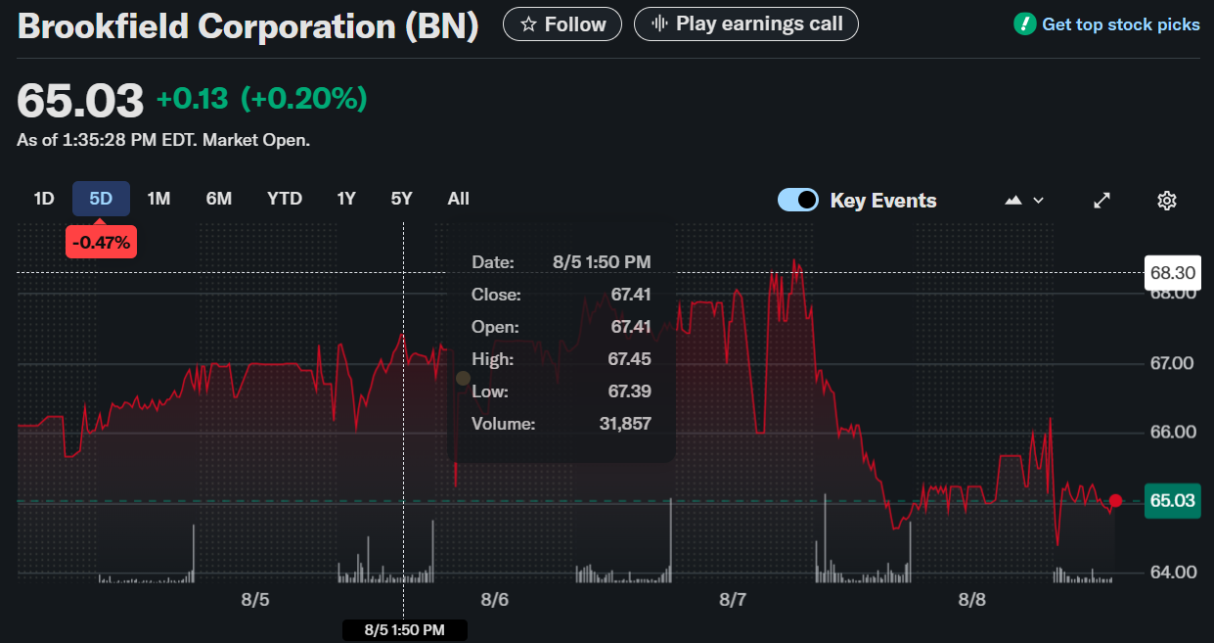Image resolution: width=1214 pixels, height=643 pixels.
Task: Click the 68.30 crosshair price label
Action: coord(1172,272)
